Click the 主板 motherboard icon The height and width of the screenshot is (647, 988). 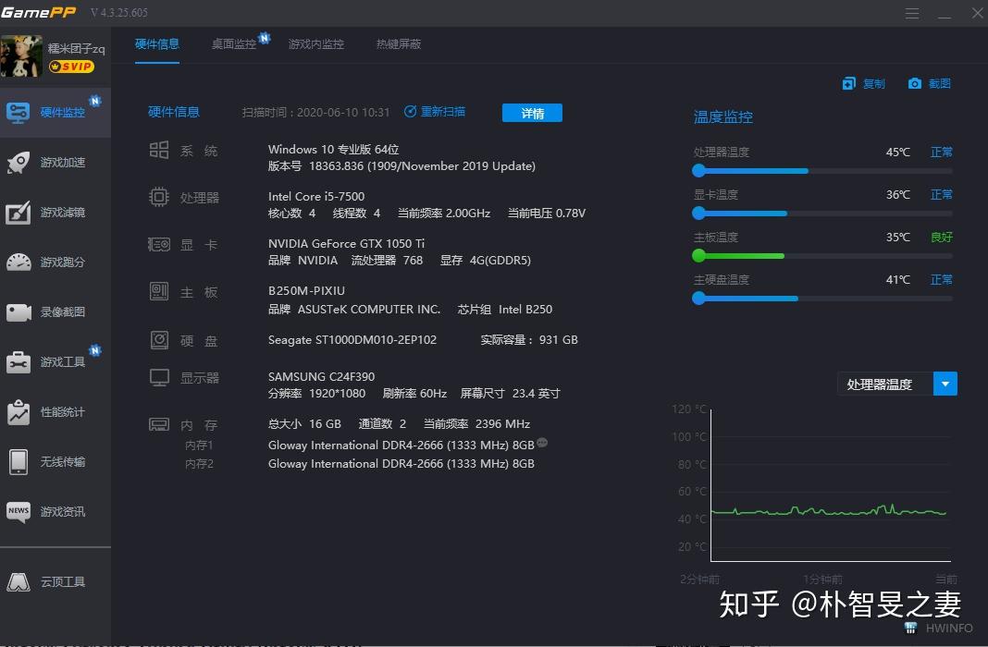(x=159, y=291)
